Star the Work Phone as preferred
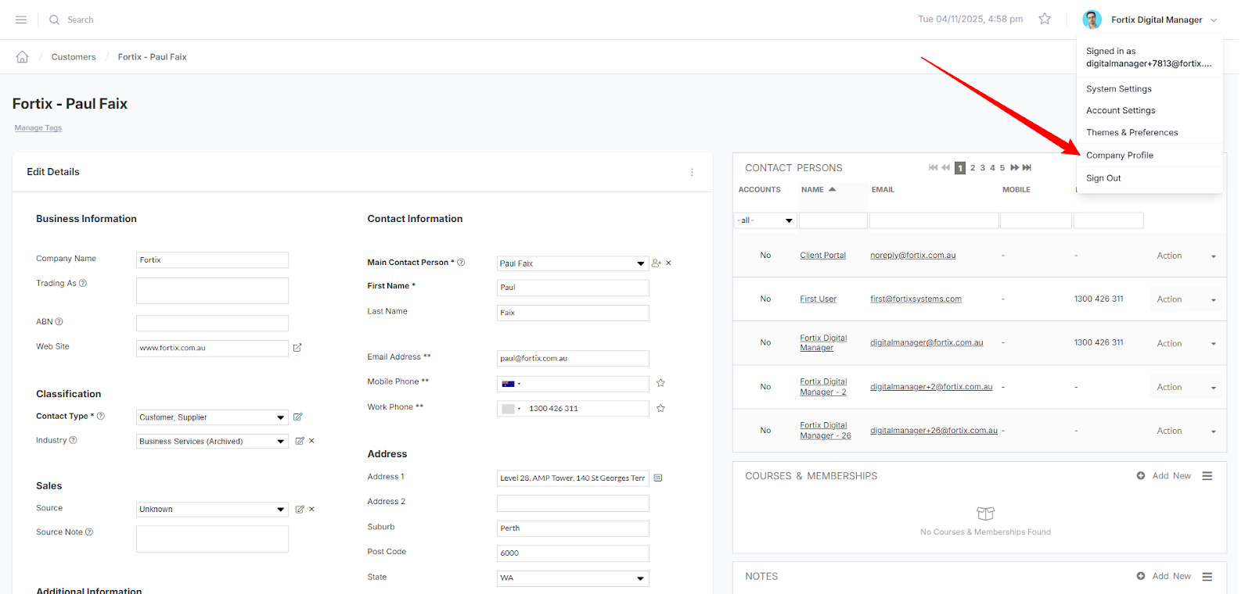 coord(660,408)
